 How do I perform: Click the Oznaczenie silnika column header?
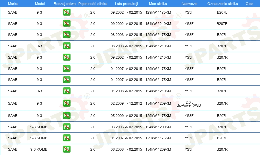(222, 4)
